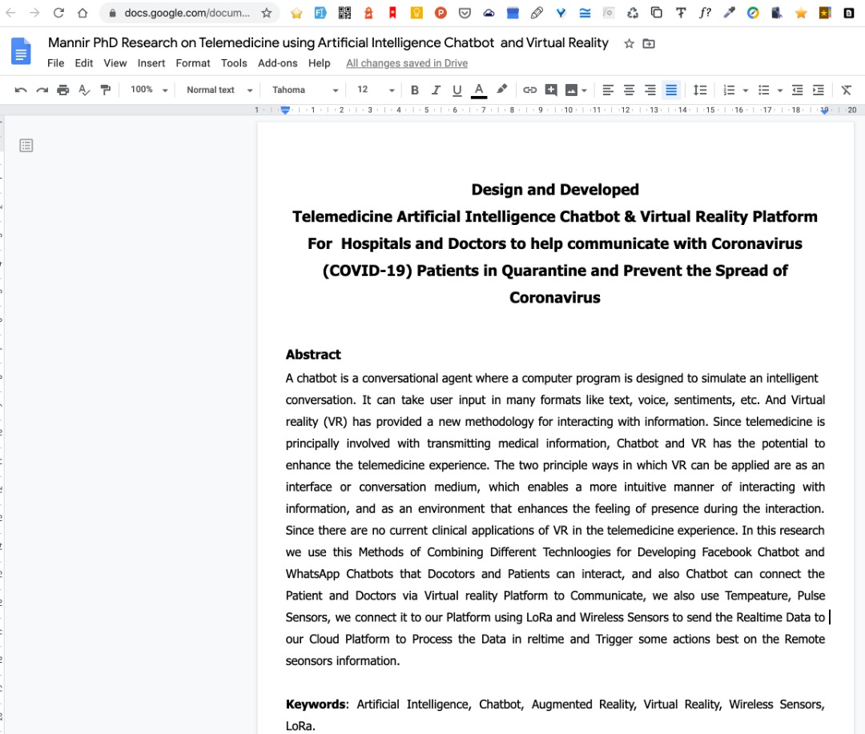Open the text color picker
This screenshot has height=734, width=865.
click(x=479, y=90)
